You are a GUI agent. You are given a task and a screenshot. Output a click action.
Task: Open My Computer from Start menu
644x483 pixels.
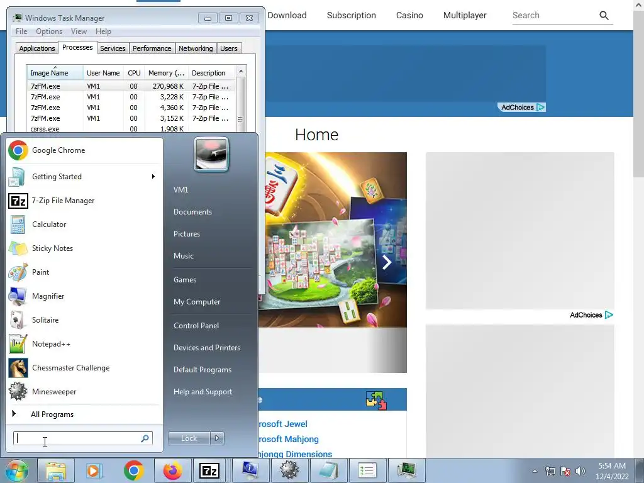coord(197,302)
